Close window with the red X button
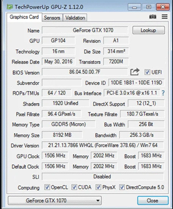 (163, 7)
